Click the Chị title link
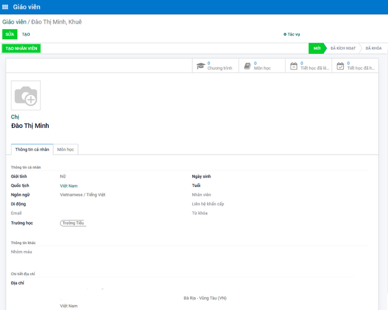Image resolution: width=388 pixels, height=310 pixels. pos(15,117)
